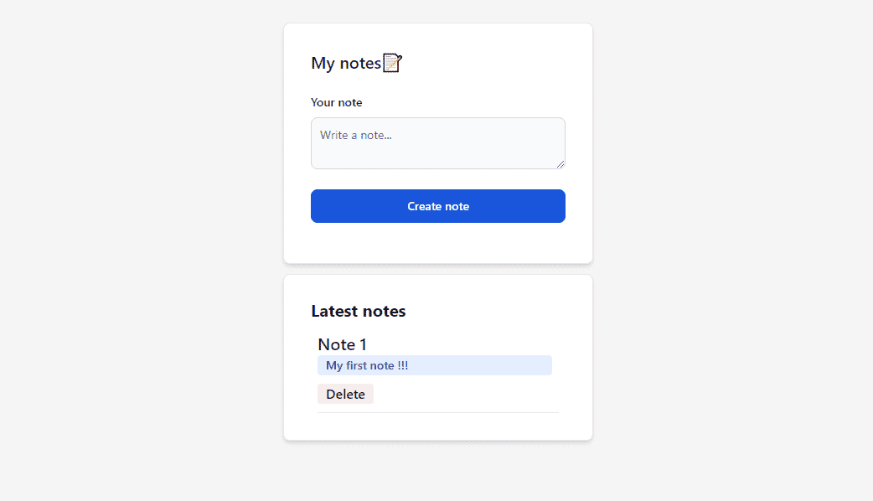
Task: Click the Your note label
Action: [336, 102]
